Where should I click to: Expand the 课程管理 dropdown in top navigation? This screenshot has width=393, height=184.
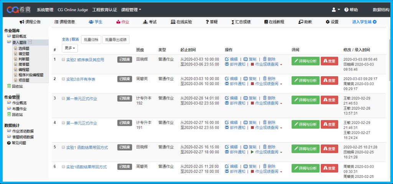(x=131, y=10)
